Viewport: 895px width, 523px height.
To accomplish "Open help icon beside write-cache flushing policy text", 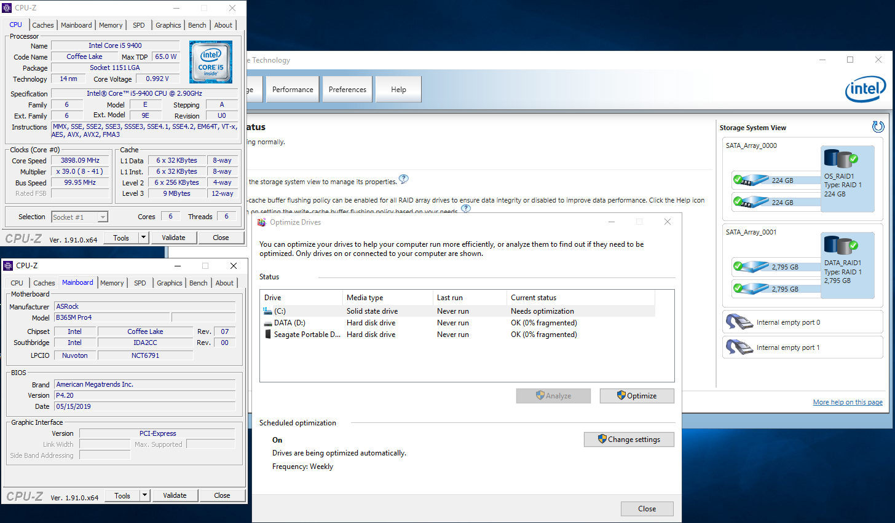I will click(466, 209).
